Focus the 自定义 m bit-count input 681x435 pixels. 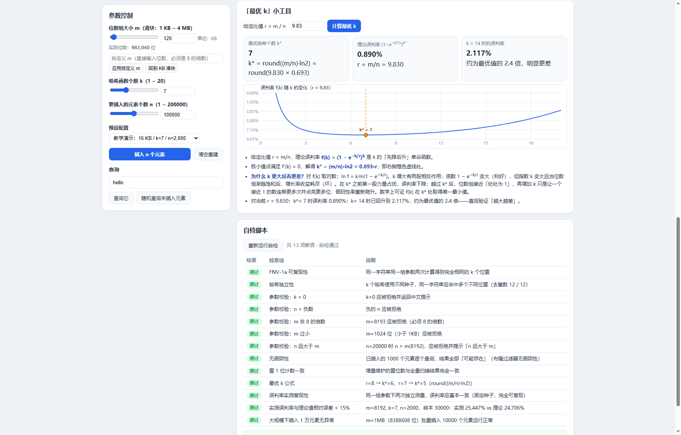pyautogui.click(x=166, y=58)
